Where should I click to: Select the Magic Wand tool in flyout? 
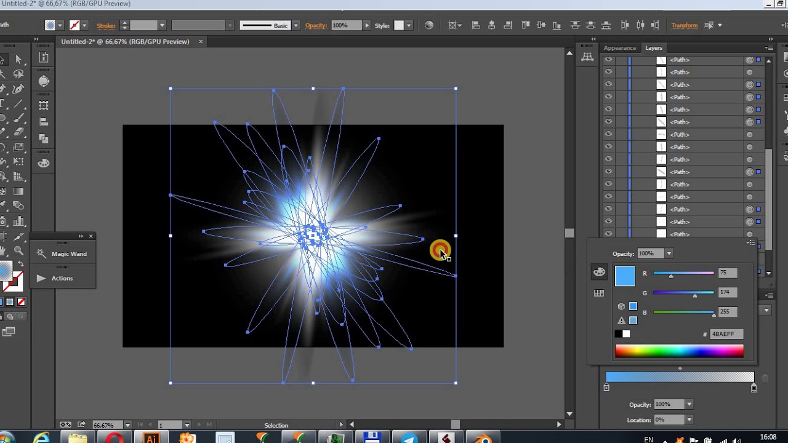click(62, 253)
